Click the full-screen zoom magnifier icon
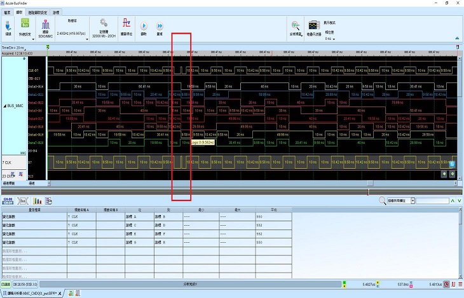This screenshot has width=464, height=298. coord(295,25)
